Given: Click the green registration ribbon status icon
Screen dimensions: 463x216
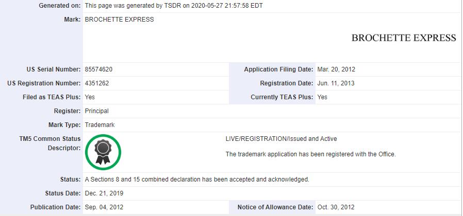Looking at the screenshot, I should click(103, 152).
